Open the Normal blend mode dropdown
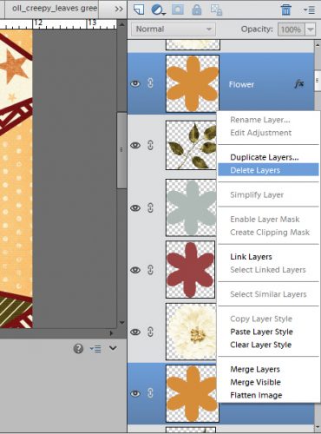This screenshot has height=434, width=321. pos(174,30)
